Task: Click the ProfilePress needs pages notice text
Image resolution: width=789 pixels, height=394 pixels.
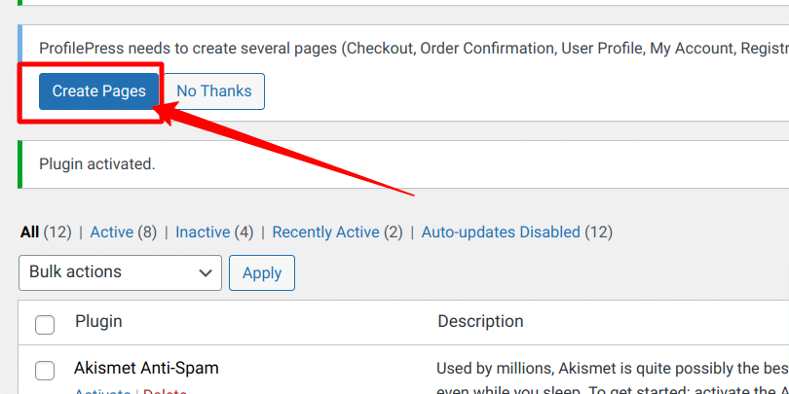Action: click(414, 49)
